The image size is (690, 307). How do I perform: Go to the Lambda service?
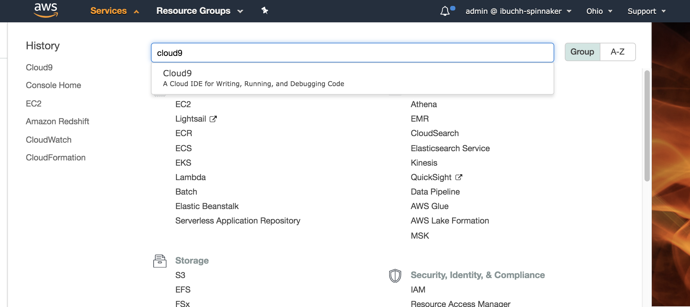coord(190,177)
